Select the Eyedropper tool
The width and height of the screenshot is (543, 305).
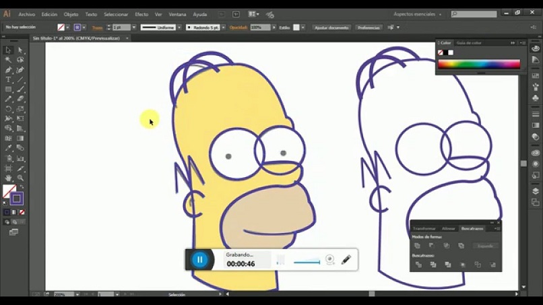pos(8,148)
